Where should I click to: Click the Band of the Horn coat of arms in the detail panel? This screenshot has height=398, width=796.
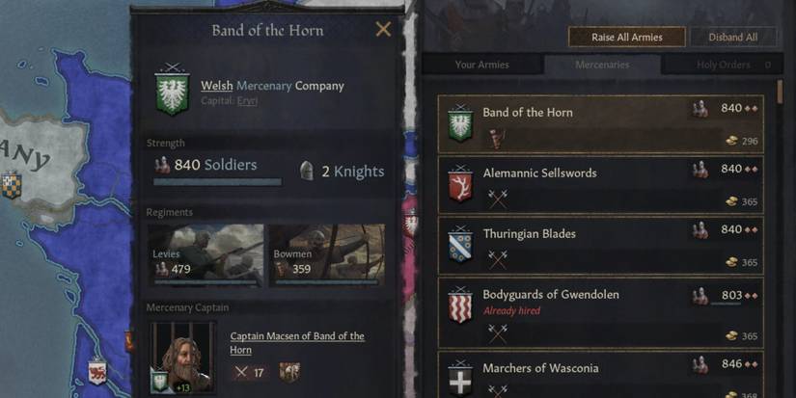coord(172,91)
